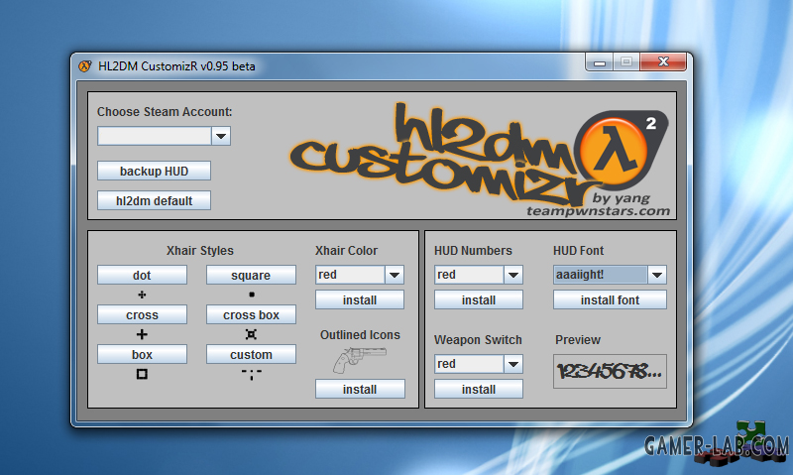793x475 pixels.
Task: Select the dot crosshair style
Action: pyautogui.click(x=142, y=276)
